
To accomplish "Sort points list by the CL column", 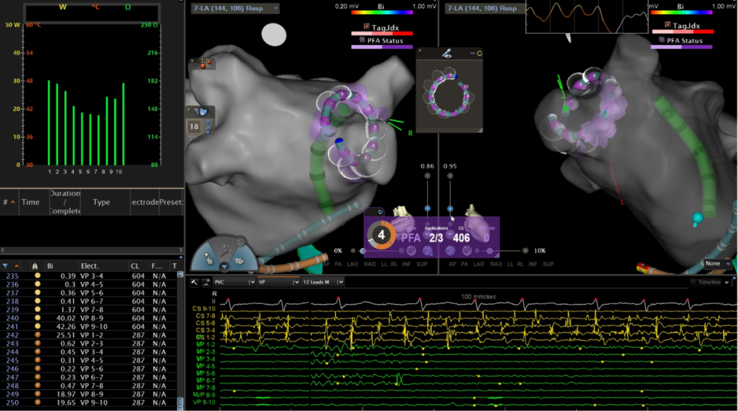I will (135, 266).
